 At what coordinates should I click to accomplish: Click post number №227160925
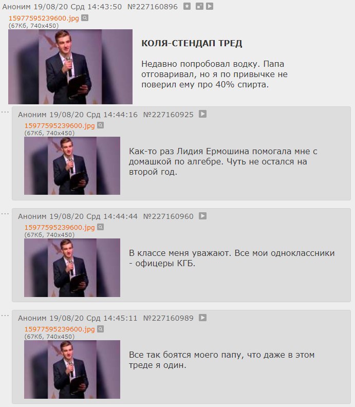tap(169, 115)
